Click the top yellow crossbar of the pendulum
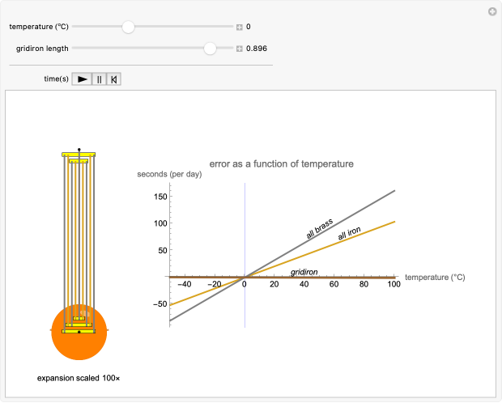This screenshot has height=403, width=502. click(x=79, y=155)
